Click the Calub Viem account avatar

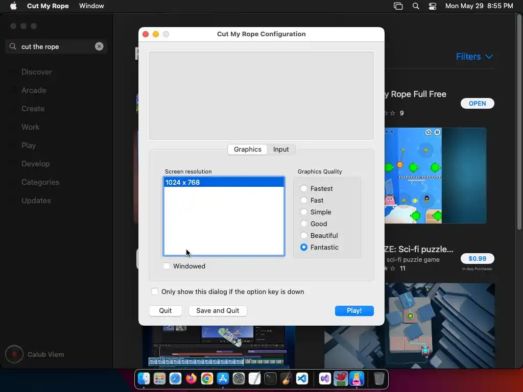14,354
